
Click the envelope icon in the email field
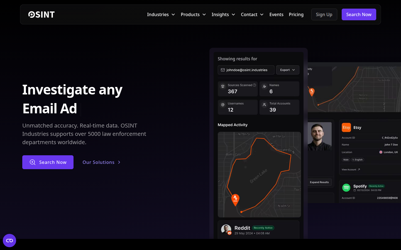coord(223,70)
